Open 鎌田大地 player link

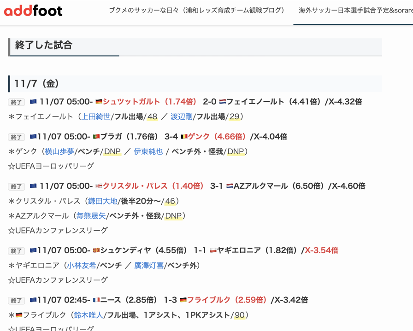(x=102, y=201)
